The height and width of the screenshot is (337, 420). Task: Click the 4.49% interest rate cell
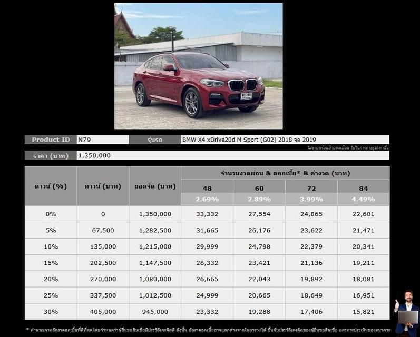[364, 199]
